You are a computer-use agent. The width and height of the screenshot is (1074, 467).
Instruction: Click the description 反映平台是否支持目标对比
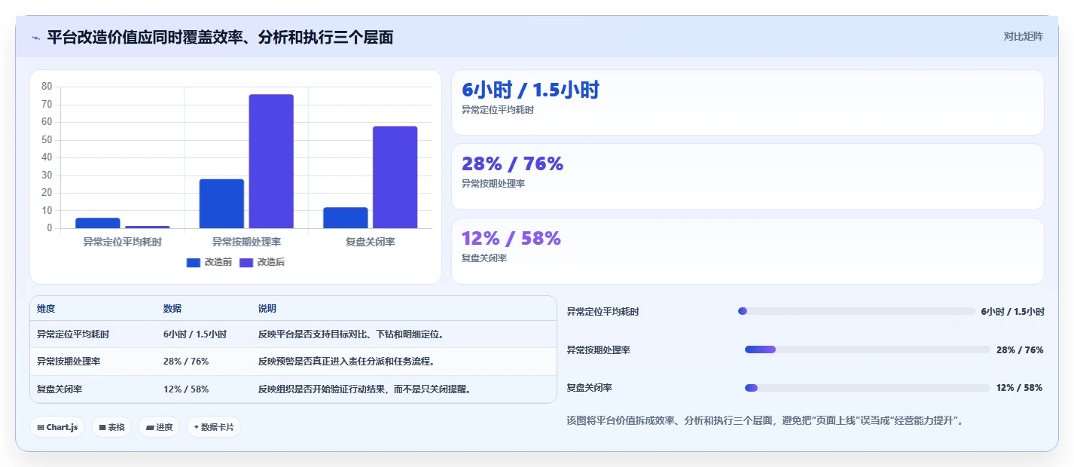pos(350,334)
